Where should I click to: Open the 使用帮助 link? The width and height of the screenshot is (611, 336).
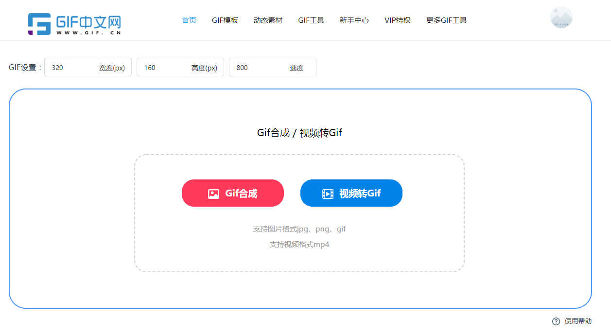click(x=578, y=321)
